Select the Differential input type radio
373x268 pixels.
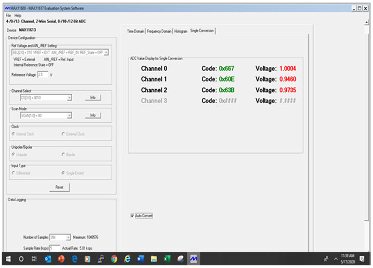(13, 173)
